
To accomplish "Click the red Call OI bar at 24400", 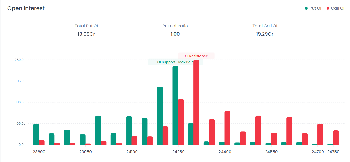I will point(227,128).
